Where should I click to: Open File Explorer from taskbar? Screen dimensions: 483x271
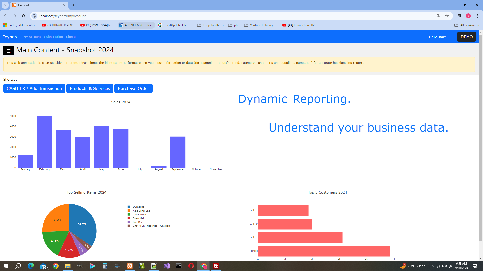click(68, 266)
